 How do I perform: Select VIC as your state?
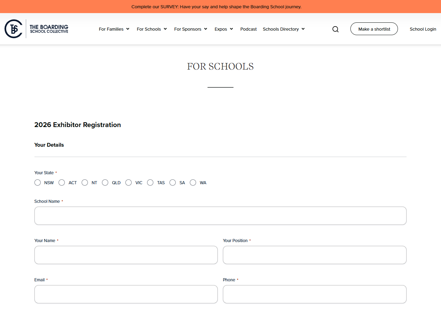129,182
